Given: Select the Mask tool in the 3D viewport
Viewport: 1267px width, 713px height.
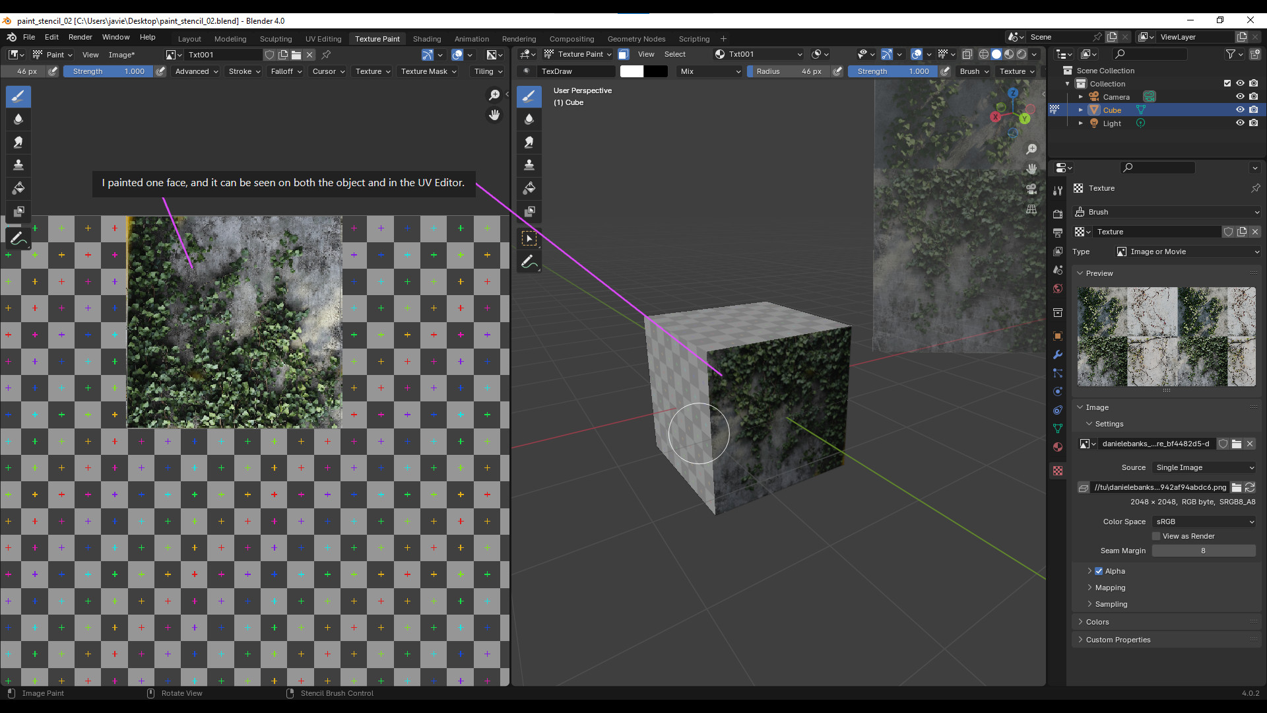Looking at the screenshot, I should [529, 212].
